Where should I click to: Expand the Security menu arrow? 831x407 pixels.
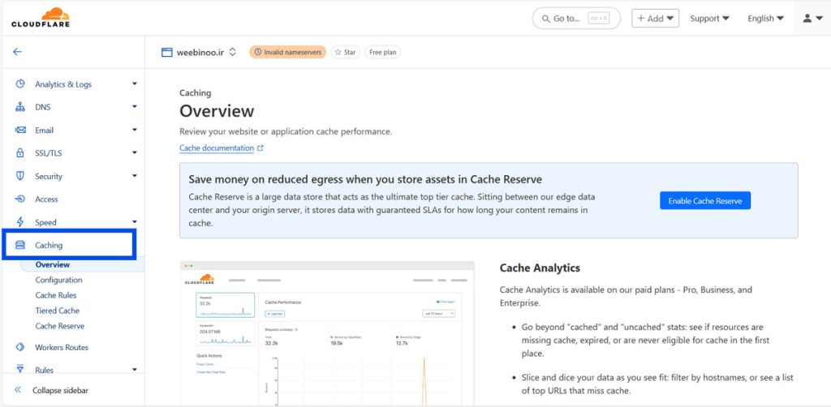(x=135, y=176)
